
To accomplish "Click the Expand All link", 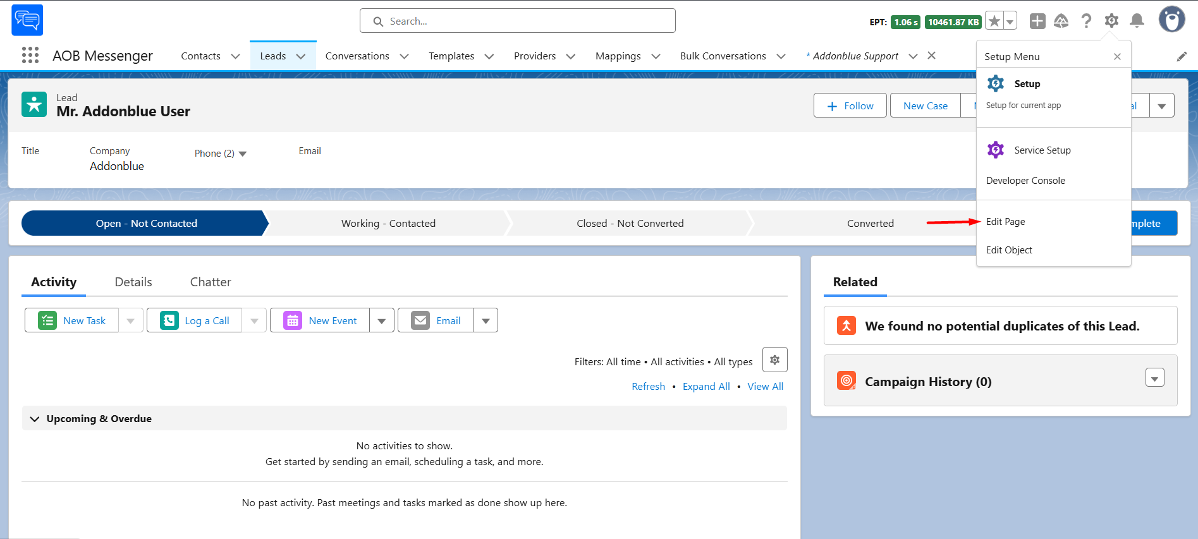I will click(706, 387).
